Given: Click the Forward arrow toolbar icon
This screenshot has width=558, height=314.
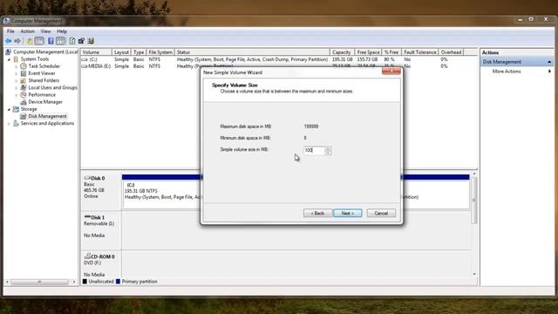Looking at the screenshot, I should (x=17, y=41).
